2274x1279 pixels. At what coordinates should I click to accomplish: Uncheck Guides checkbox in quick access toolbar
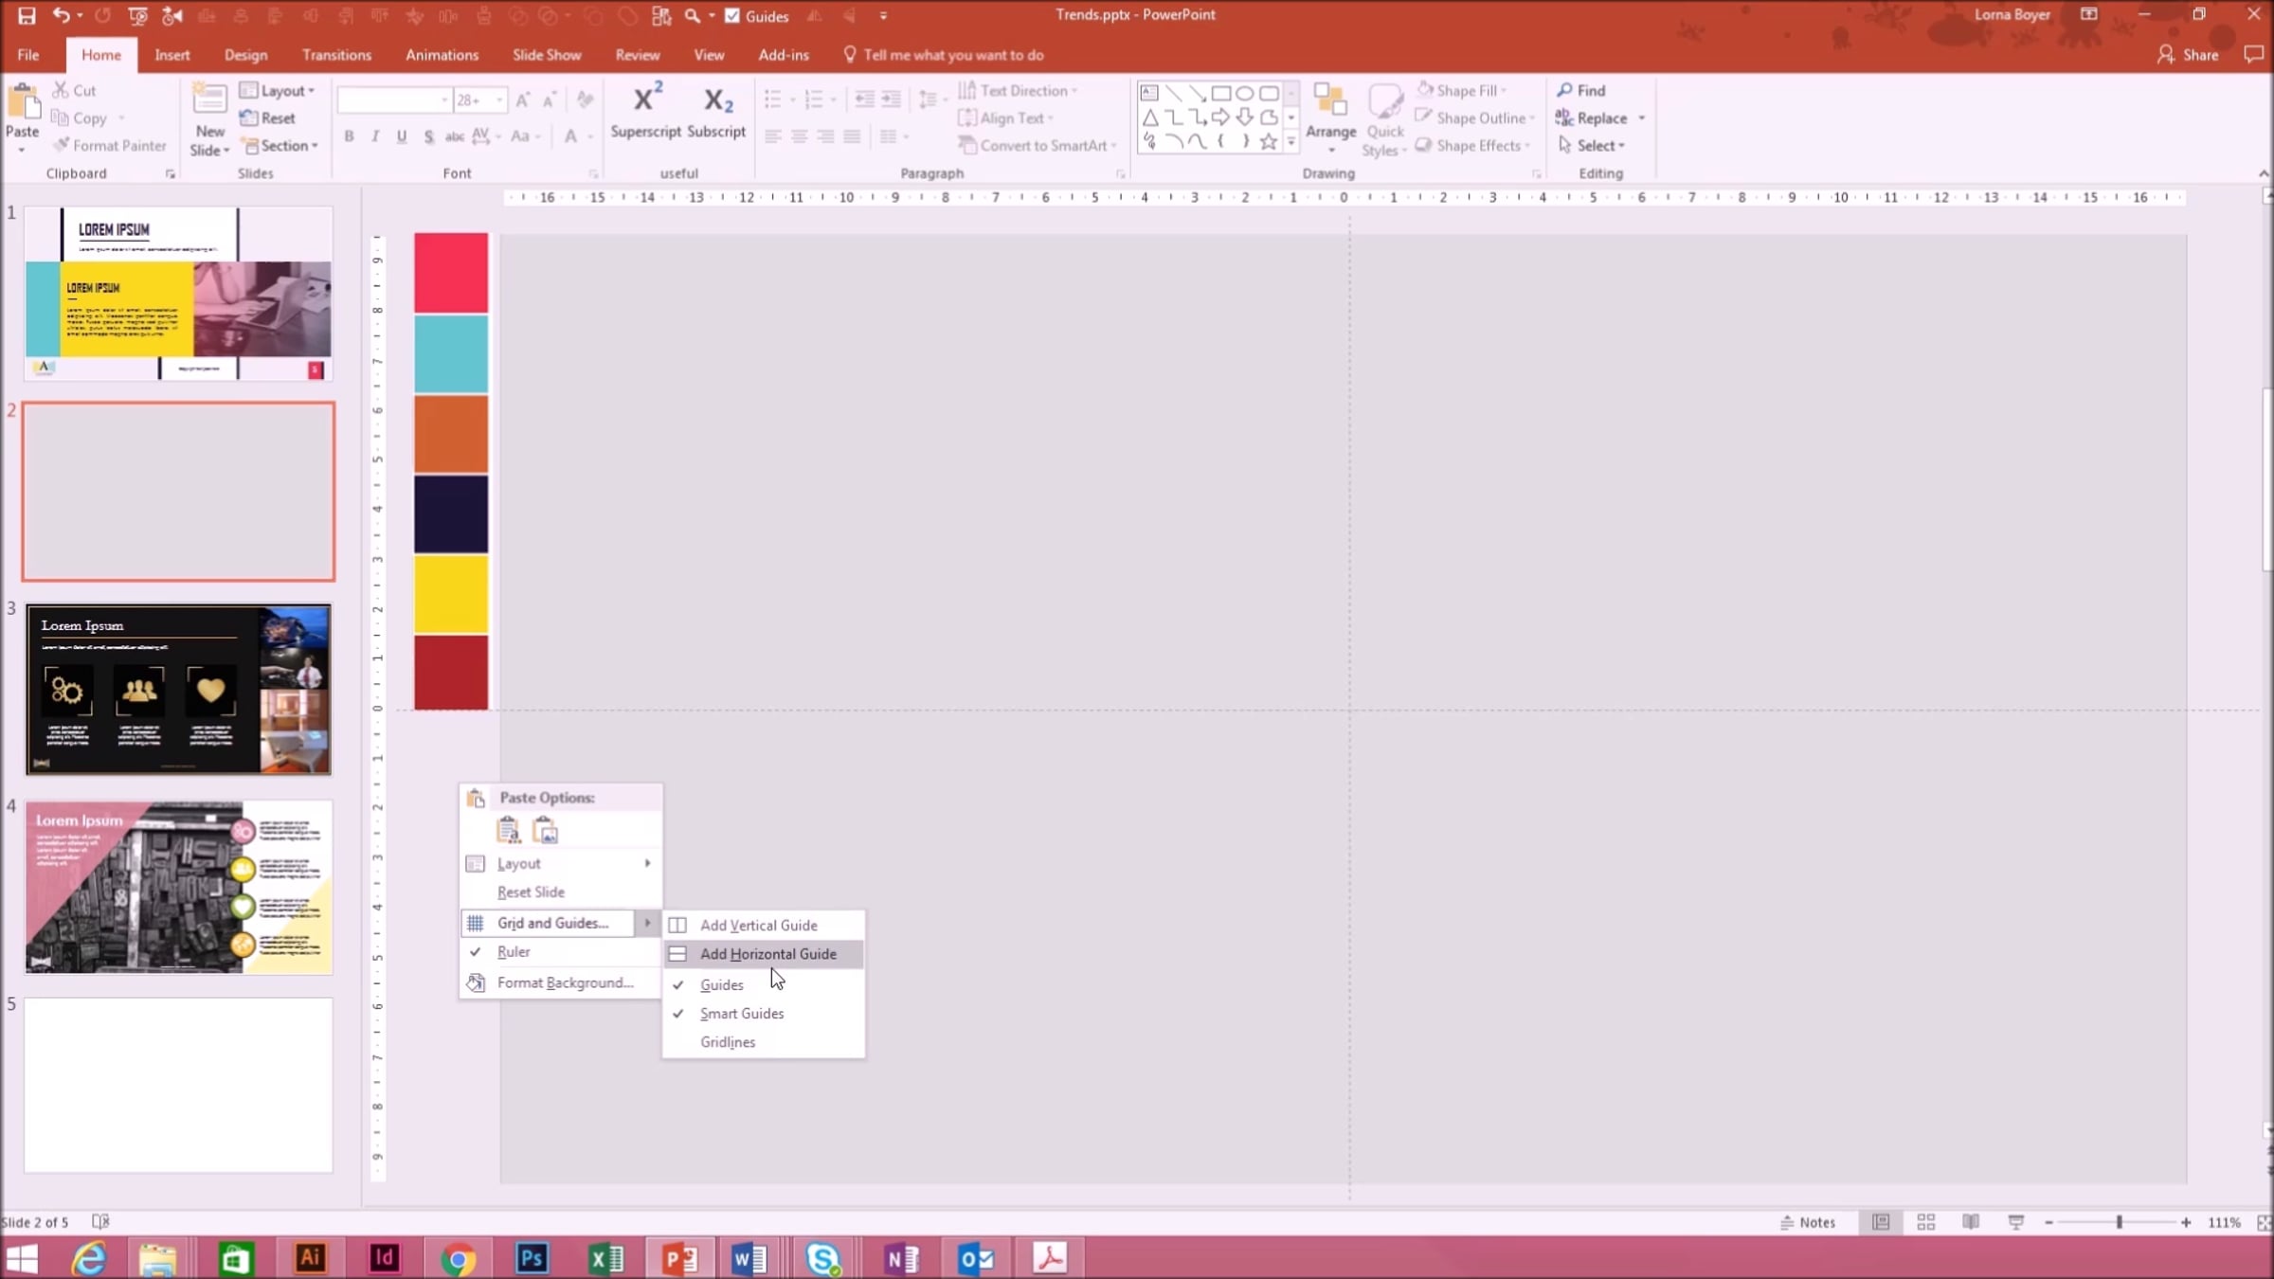coord(732,16)
